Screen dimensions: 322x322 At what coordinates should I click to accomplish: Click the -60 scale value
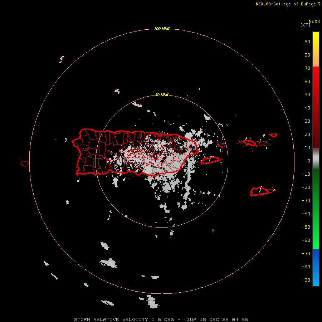tap(306, 240)
